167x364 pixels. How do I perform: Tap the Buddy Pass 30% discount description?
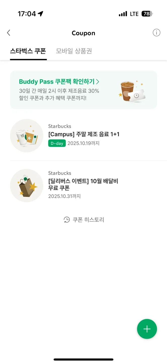[59, 94]
